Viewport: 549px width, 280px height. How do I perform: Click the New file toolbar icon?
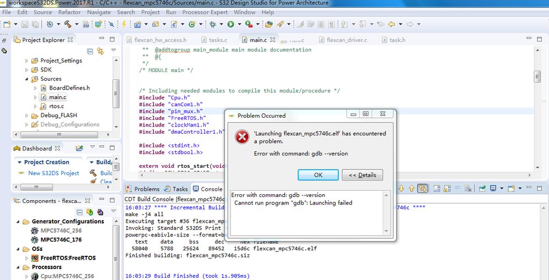click(x=7, y=24)
